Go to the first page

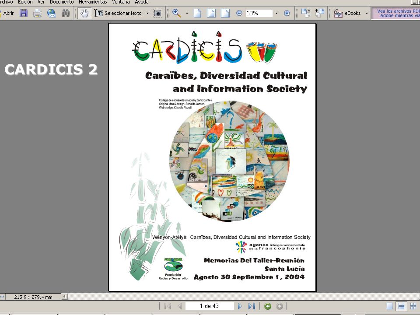click(x=168, y=306)
